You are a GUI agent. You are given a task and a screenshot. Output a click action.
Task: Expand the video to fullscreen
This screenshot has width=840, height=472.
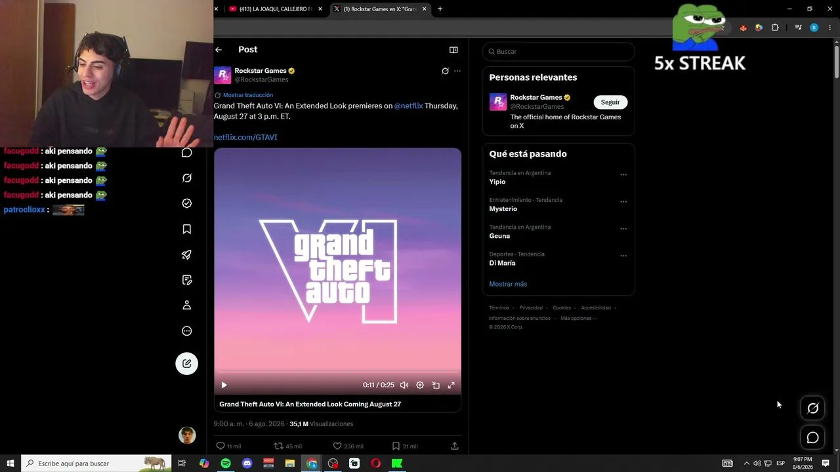pos(451,385)
